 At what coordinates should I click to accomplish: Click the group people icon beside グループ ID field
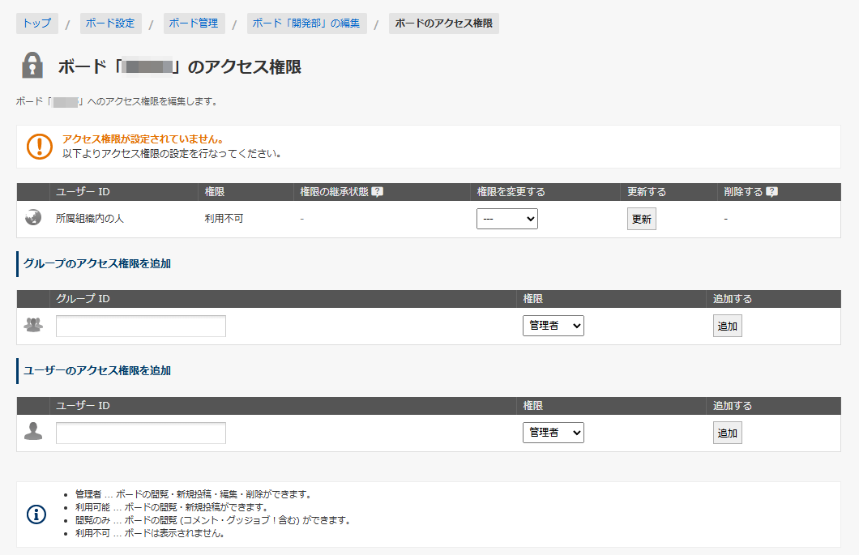click(x=33, y=325)
